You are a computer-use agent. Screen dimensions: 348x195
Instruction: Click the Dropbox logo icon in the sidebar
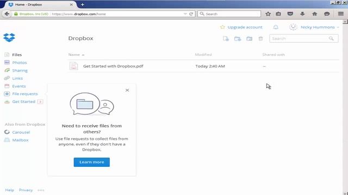(x=9, y=37)
